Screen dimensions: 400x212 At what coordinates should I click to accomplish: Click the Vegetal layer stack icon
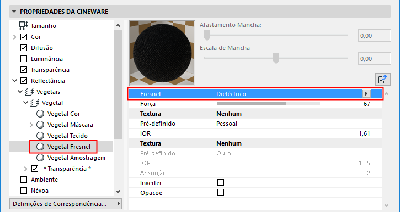tap(35, 103)
